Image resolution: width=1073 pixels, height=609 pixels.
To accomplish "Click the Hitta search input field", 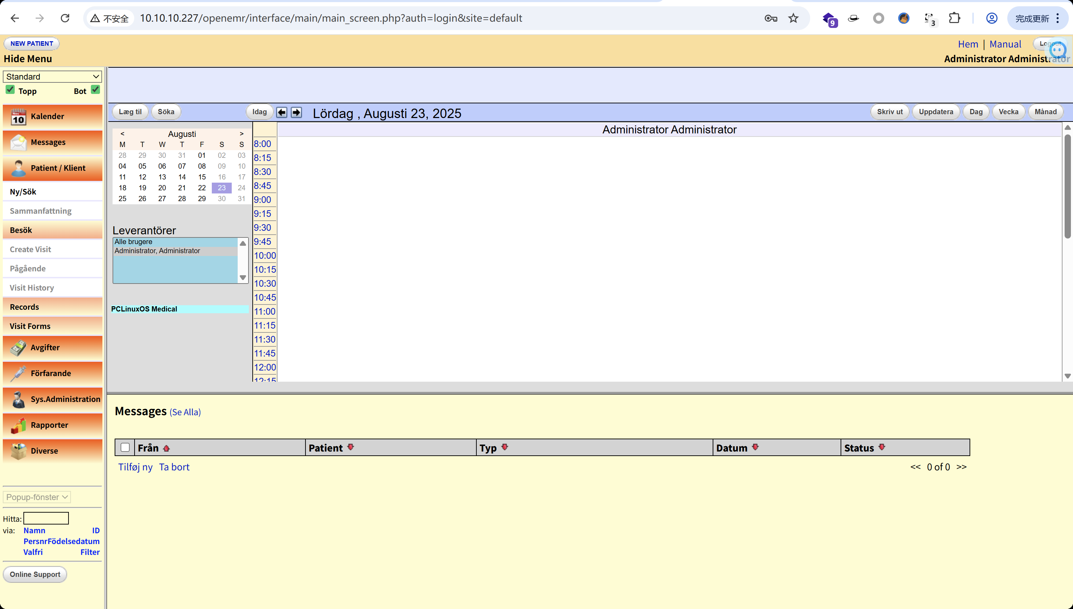I will 46,519.
